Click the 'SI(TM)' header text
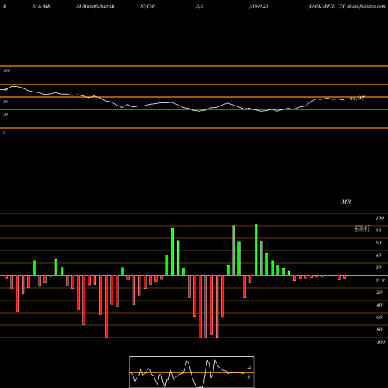 [x=147, y=6]
